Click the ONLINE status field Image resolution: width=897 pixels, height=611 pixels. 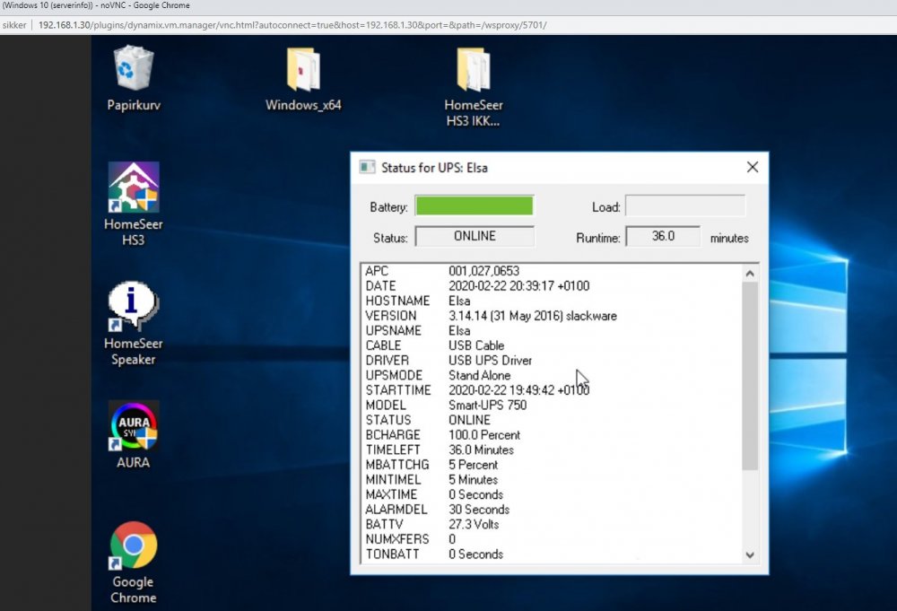tap(475, 236)
